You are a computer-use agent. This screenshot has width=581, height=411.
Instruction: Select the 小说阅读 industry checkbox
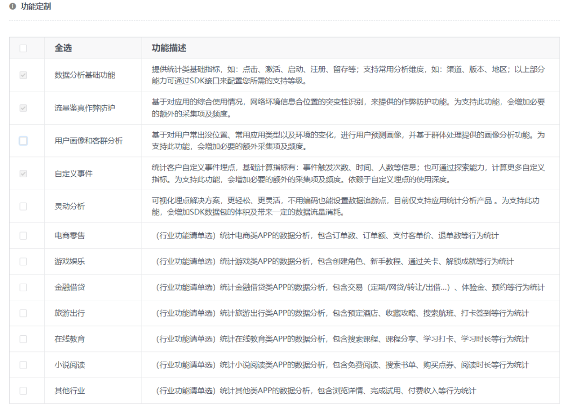point(23,365)
